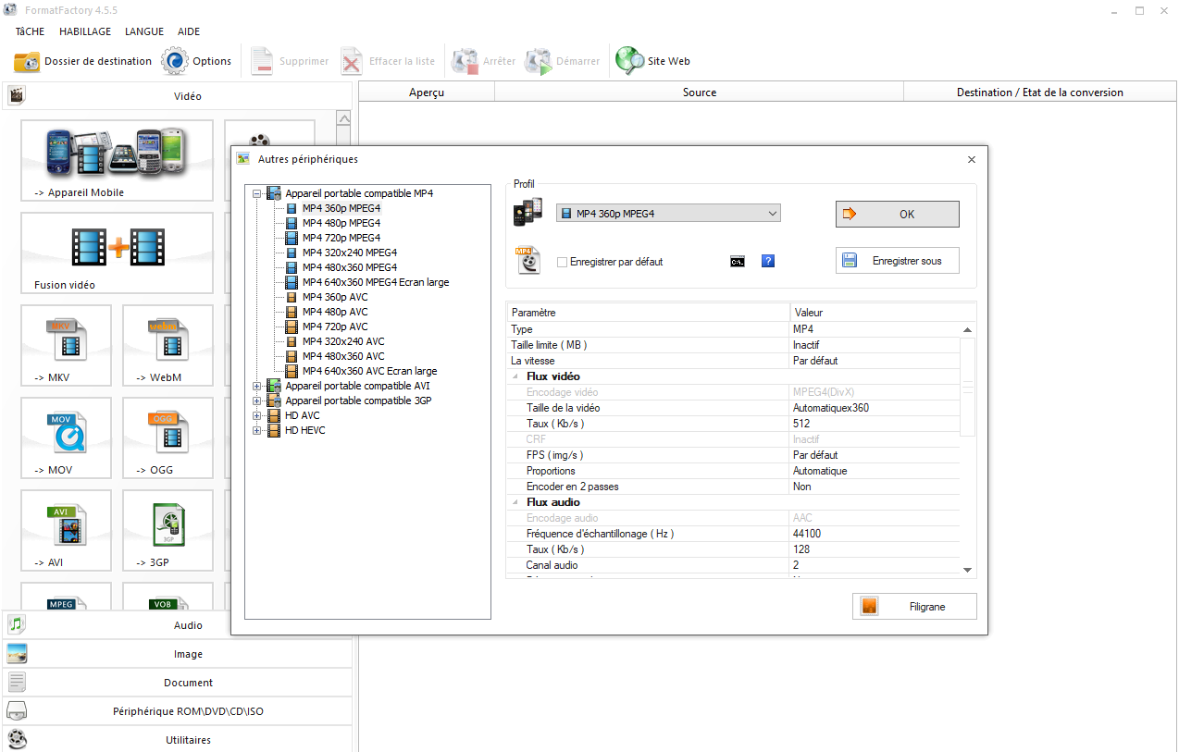The height and width of the screenshot is (752, 1179).
Task: Open the Site Web globe icon
Action: [x=630, y=61]
